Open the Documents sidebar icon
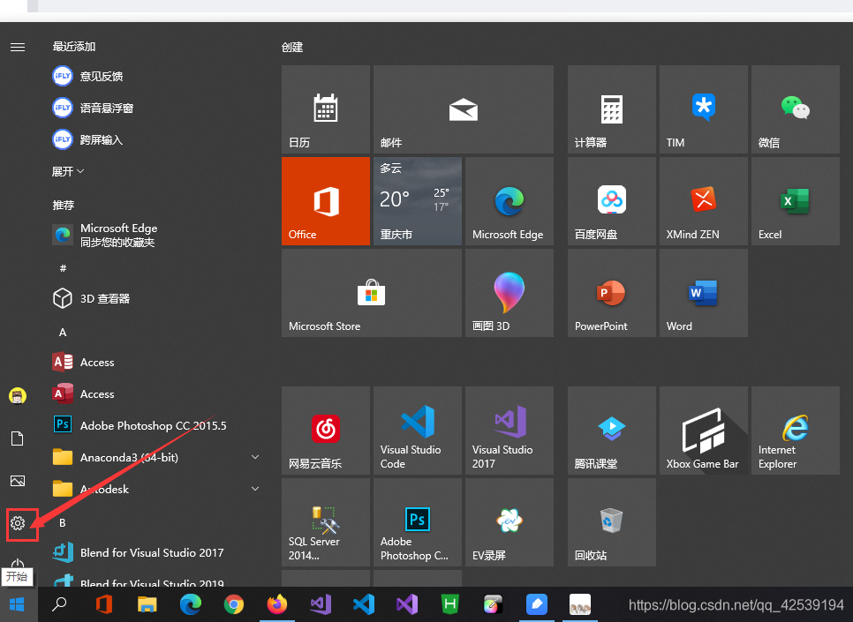Screen dimensions: 853x622 pyautogui.click(x=18, y=438)
